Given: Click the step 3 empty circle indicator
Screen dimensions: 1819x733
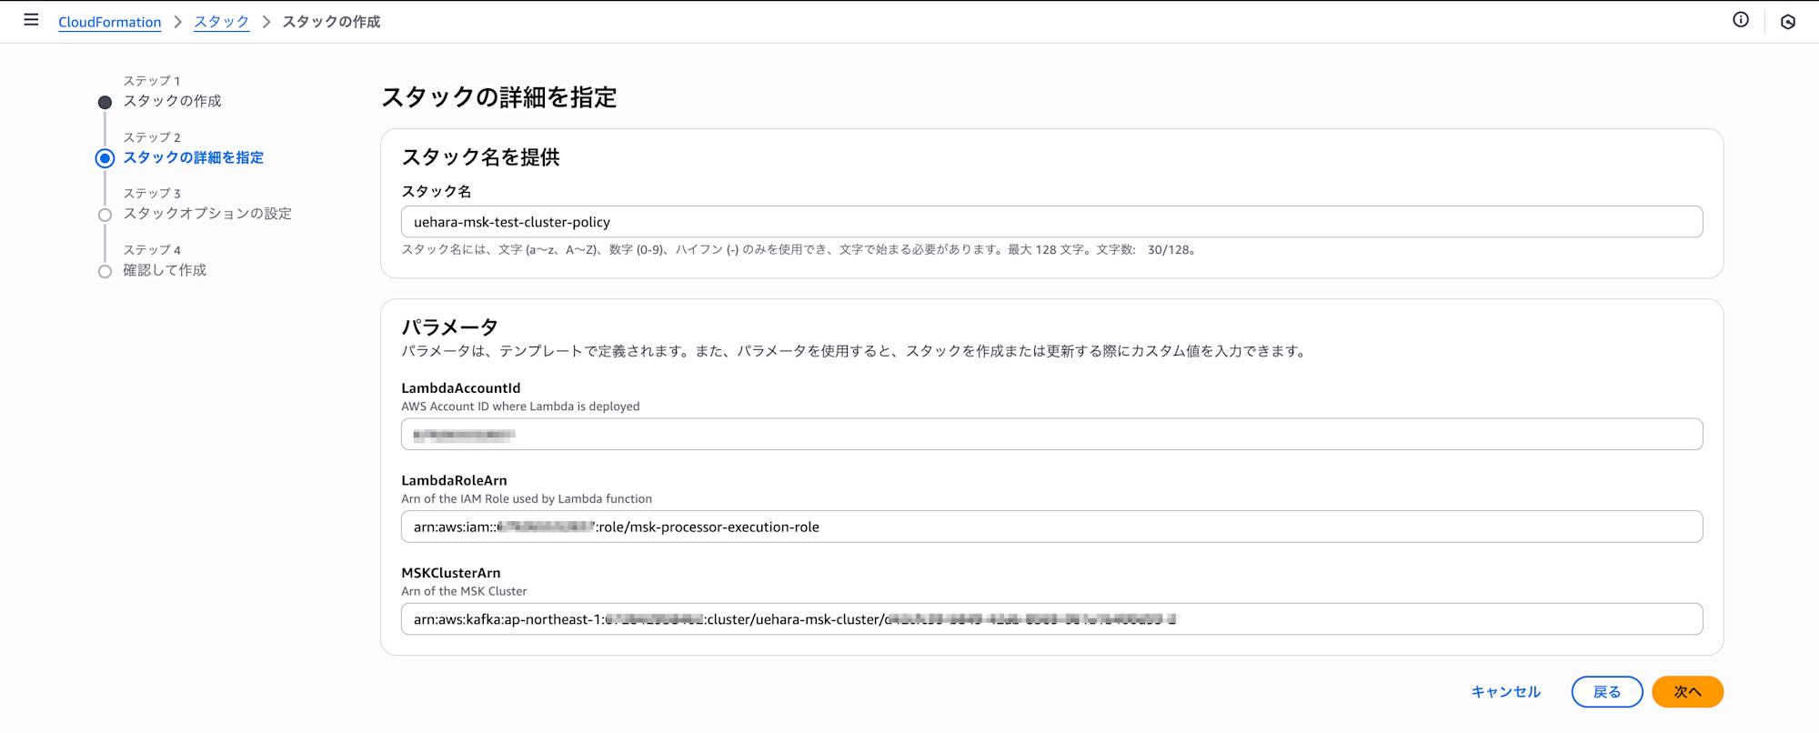Looking at the screenshot, I should (105, 216).
